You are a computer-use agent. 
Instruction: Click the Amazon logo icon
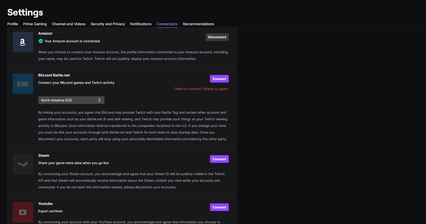coord(23,42)
